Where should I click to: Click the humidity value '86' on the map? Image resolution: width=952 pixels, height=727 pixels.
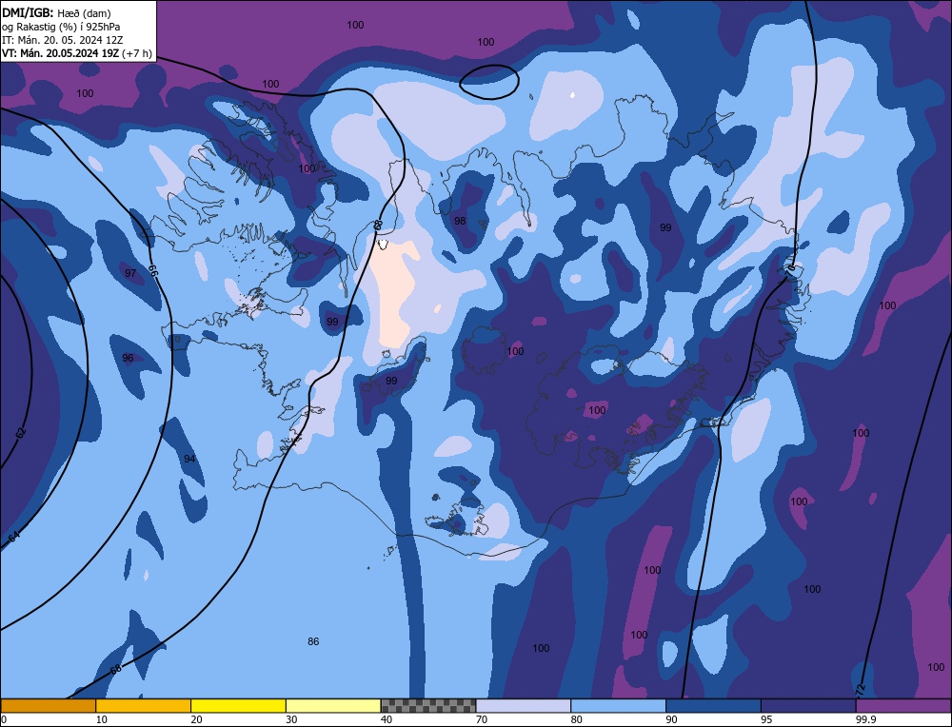tap(313, 641)
